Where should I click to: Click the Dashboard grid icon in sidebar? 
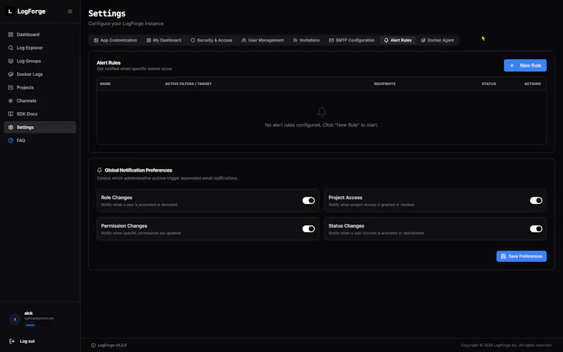(11, 34)
